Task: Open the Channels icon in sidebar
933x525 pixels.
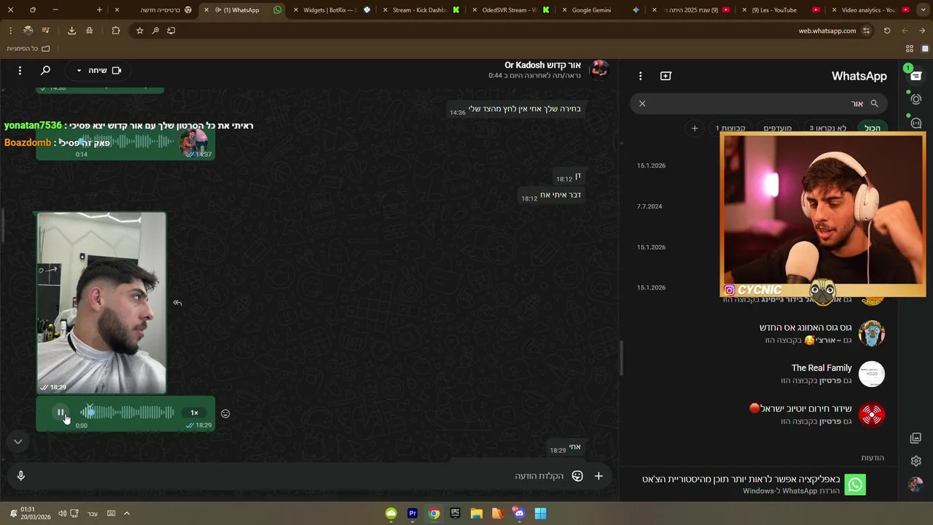Action: coord(916,122)
